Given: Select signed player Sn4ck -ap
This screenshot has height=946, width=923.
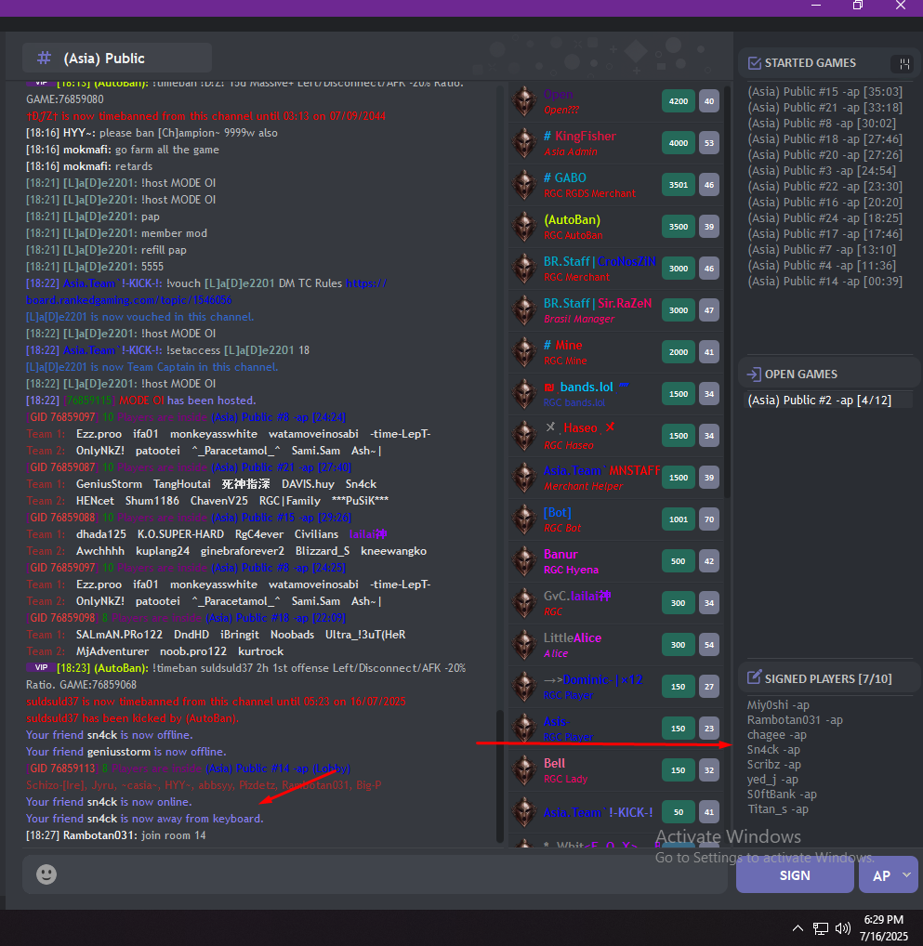Looking at the screenshot, I should click(773, 750).
